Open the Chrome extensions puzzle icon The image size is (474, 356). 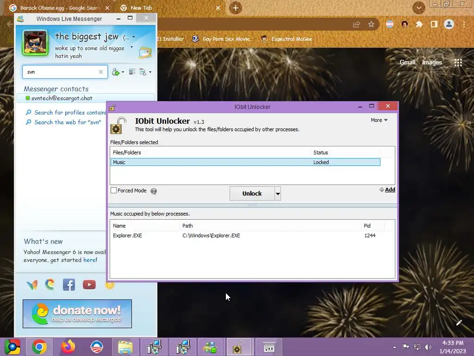[419, 24]
